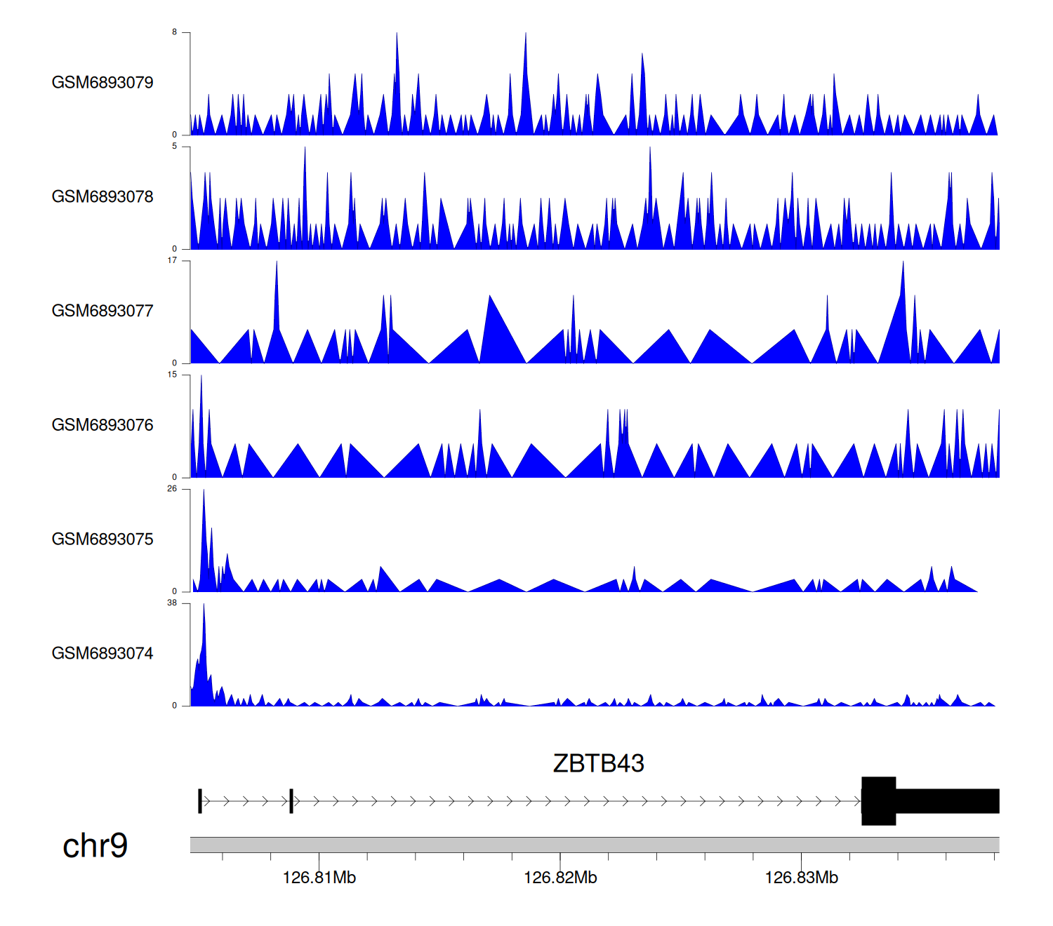Select the first exon of ZBTB43
This screenshot has height=926, width=1053.
point(200,801)
